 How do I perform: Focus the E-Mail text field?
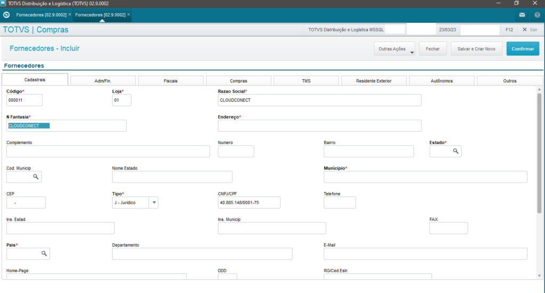[425, 254]
